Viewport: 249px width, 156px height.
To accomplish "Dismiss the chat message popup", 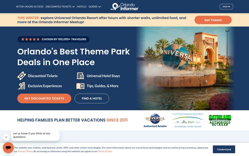I will pos(6,137).
